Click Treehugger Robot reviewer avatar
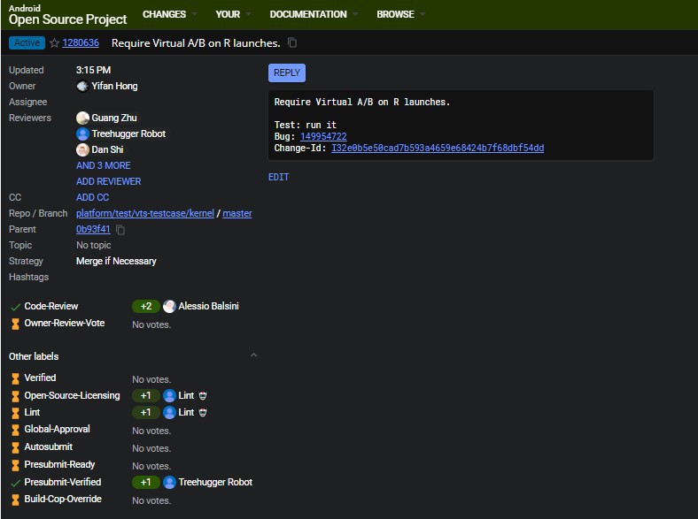The image size is (698, 519). click(x=82, y=134)
